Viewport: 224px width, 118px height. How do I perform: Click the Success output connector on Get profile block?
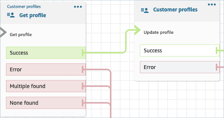83,53
